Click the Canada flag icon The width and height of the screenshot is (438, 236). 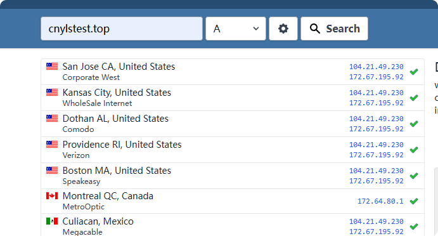point(52,196)
